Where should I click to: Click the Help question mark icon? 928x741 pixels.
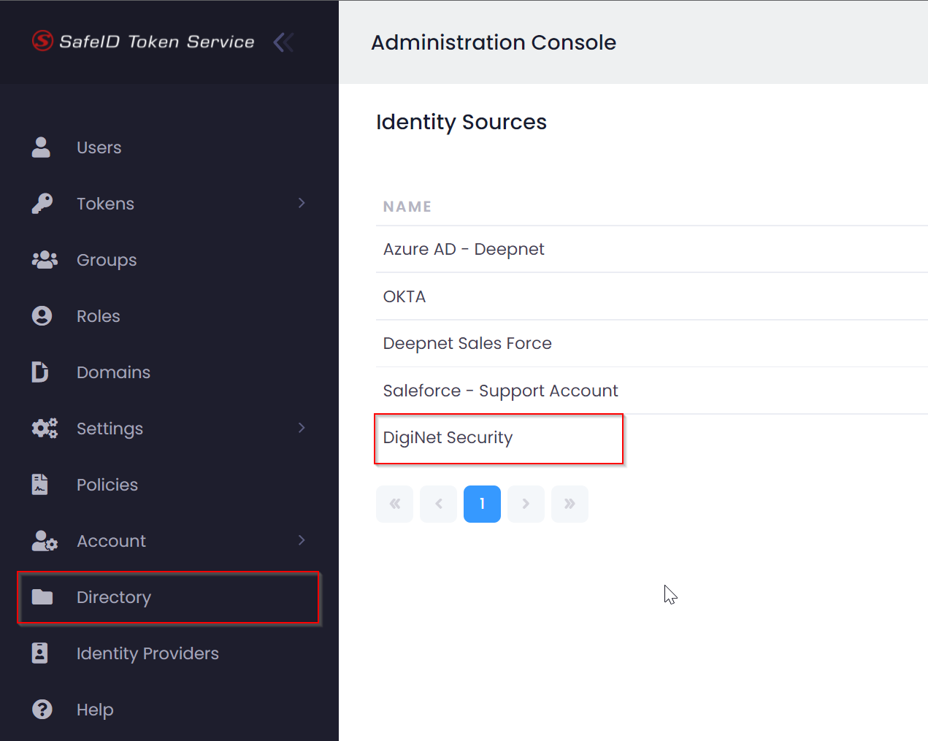pos(42,710)
